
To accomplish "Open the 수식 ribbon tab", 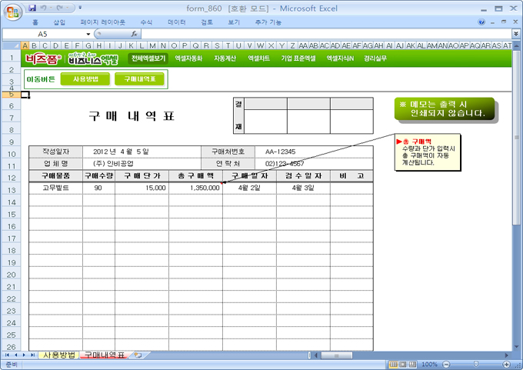I will pos(146,22).
